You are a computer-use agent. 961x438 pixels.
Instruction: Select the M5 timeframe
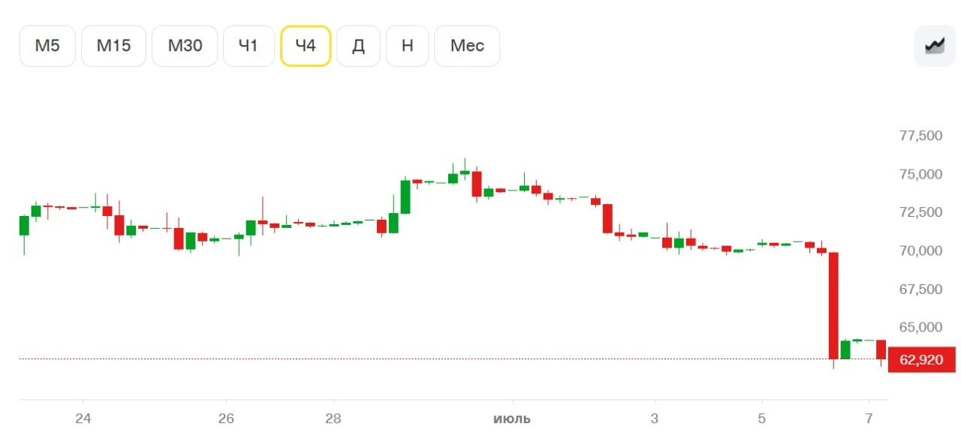coord(47,46)
